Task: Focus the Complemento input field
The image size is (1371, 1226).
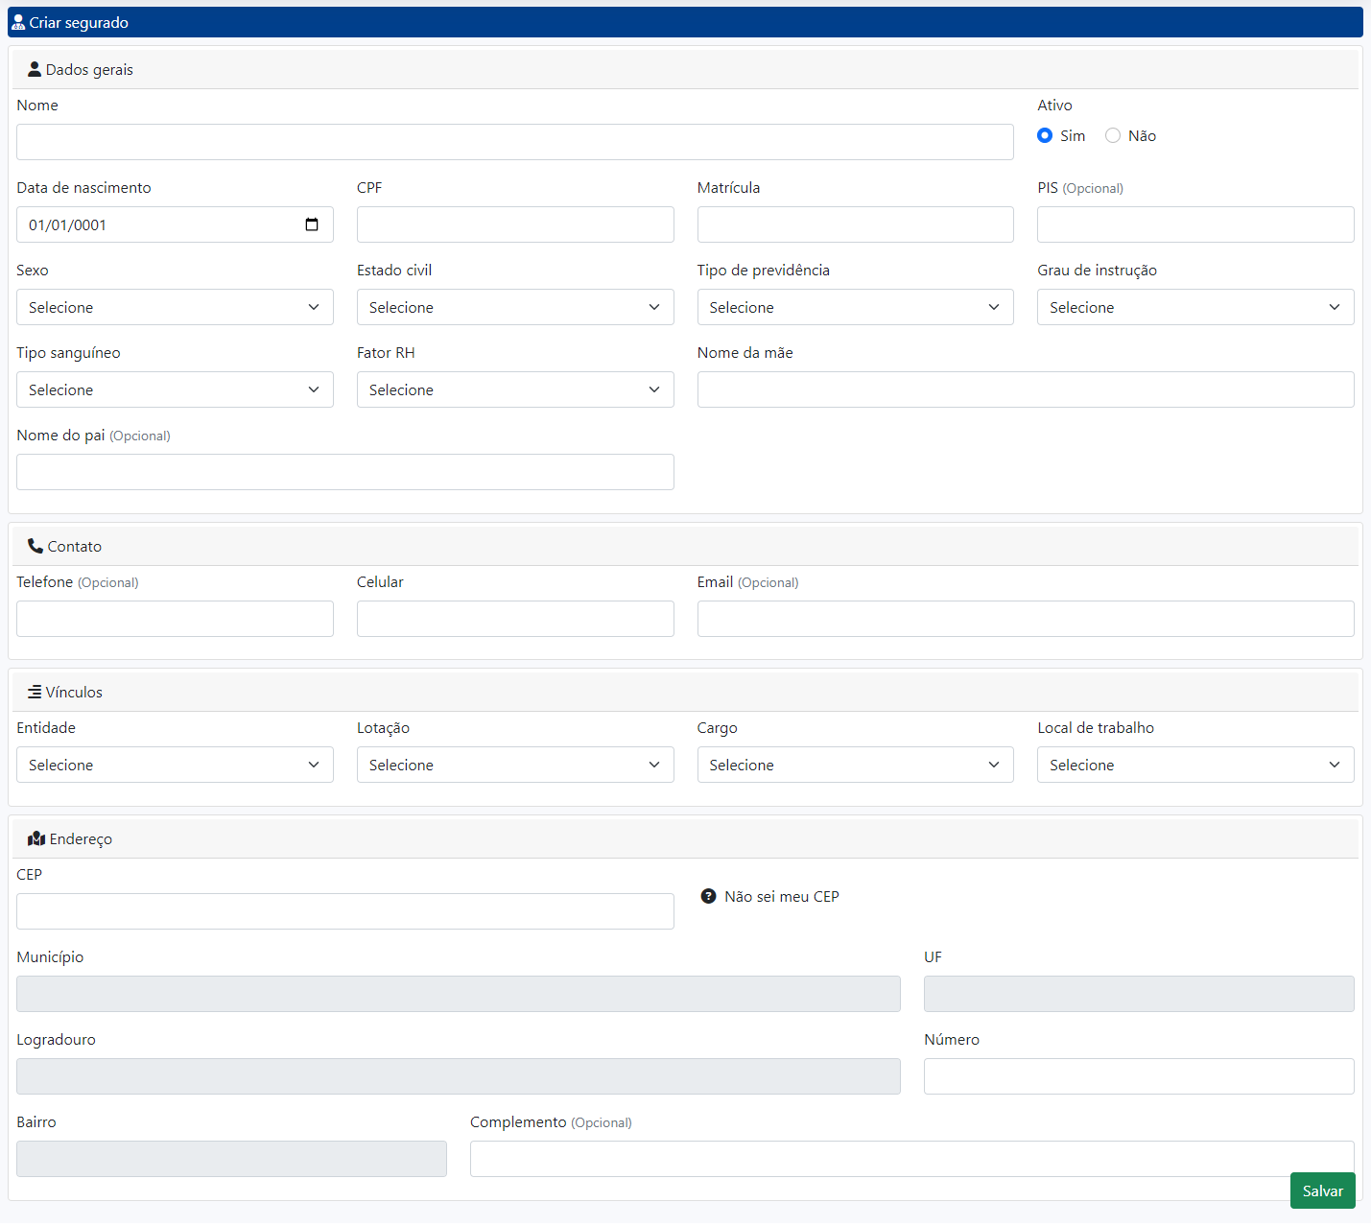Action: pyautogui.click(x=911, y=1159)
